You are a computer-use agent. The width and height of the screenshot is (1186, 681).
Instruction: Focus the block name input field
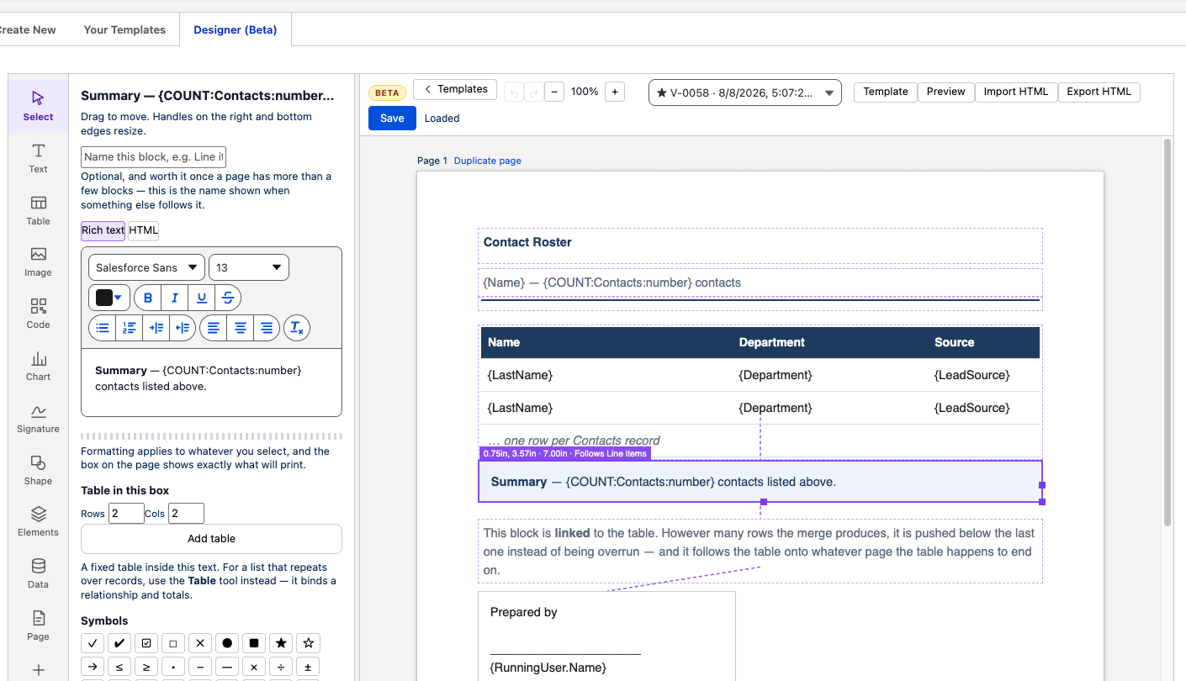pyautogui.click(x=153, y=157)
